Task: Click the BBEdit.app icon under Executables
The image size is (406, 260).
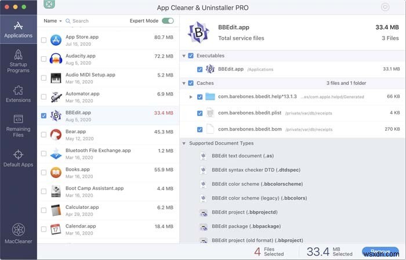Action: (210, 69)
